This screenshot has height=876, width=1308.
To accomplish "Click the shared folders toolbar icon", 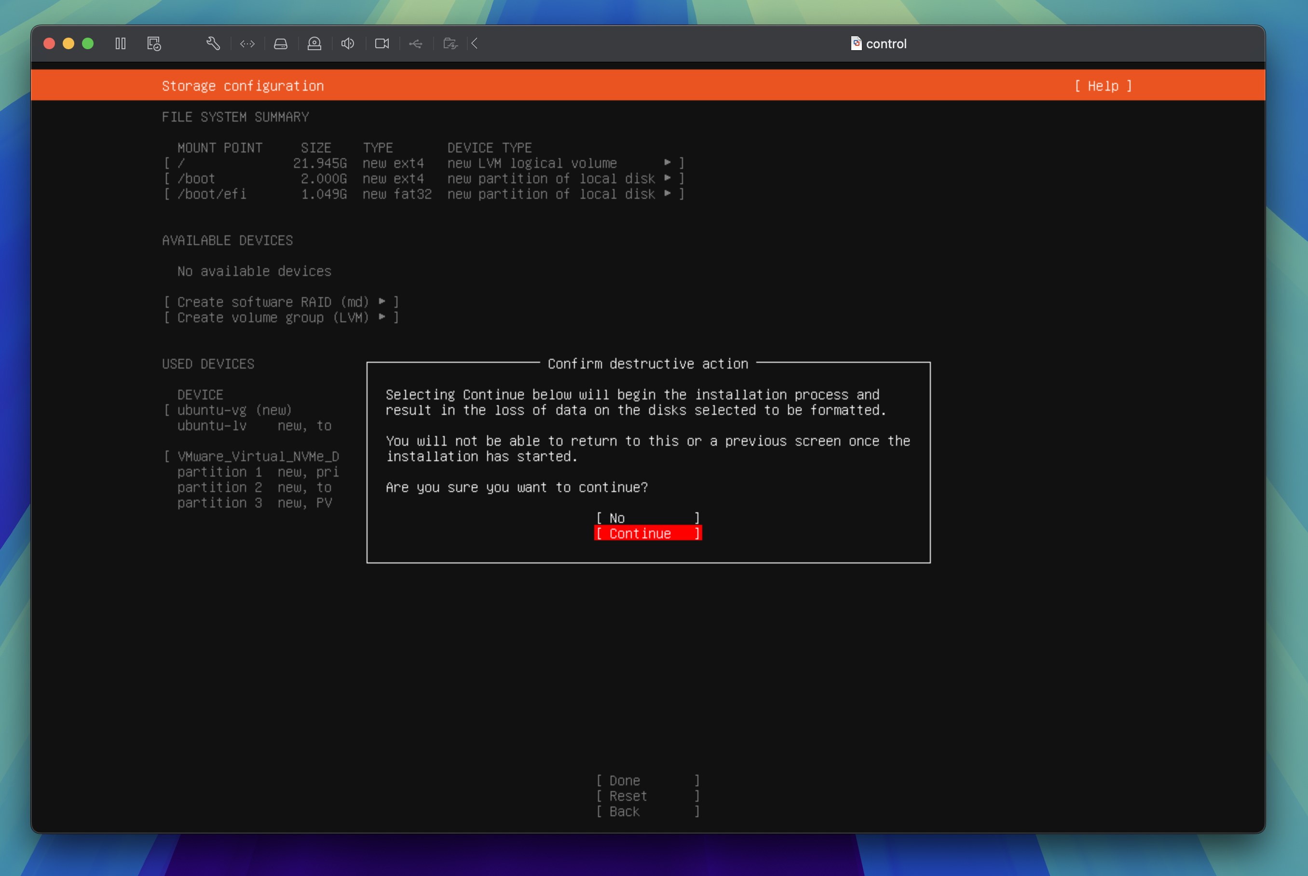I will [x=450, y=43].
